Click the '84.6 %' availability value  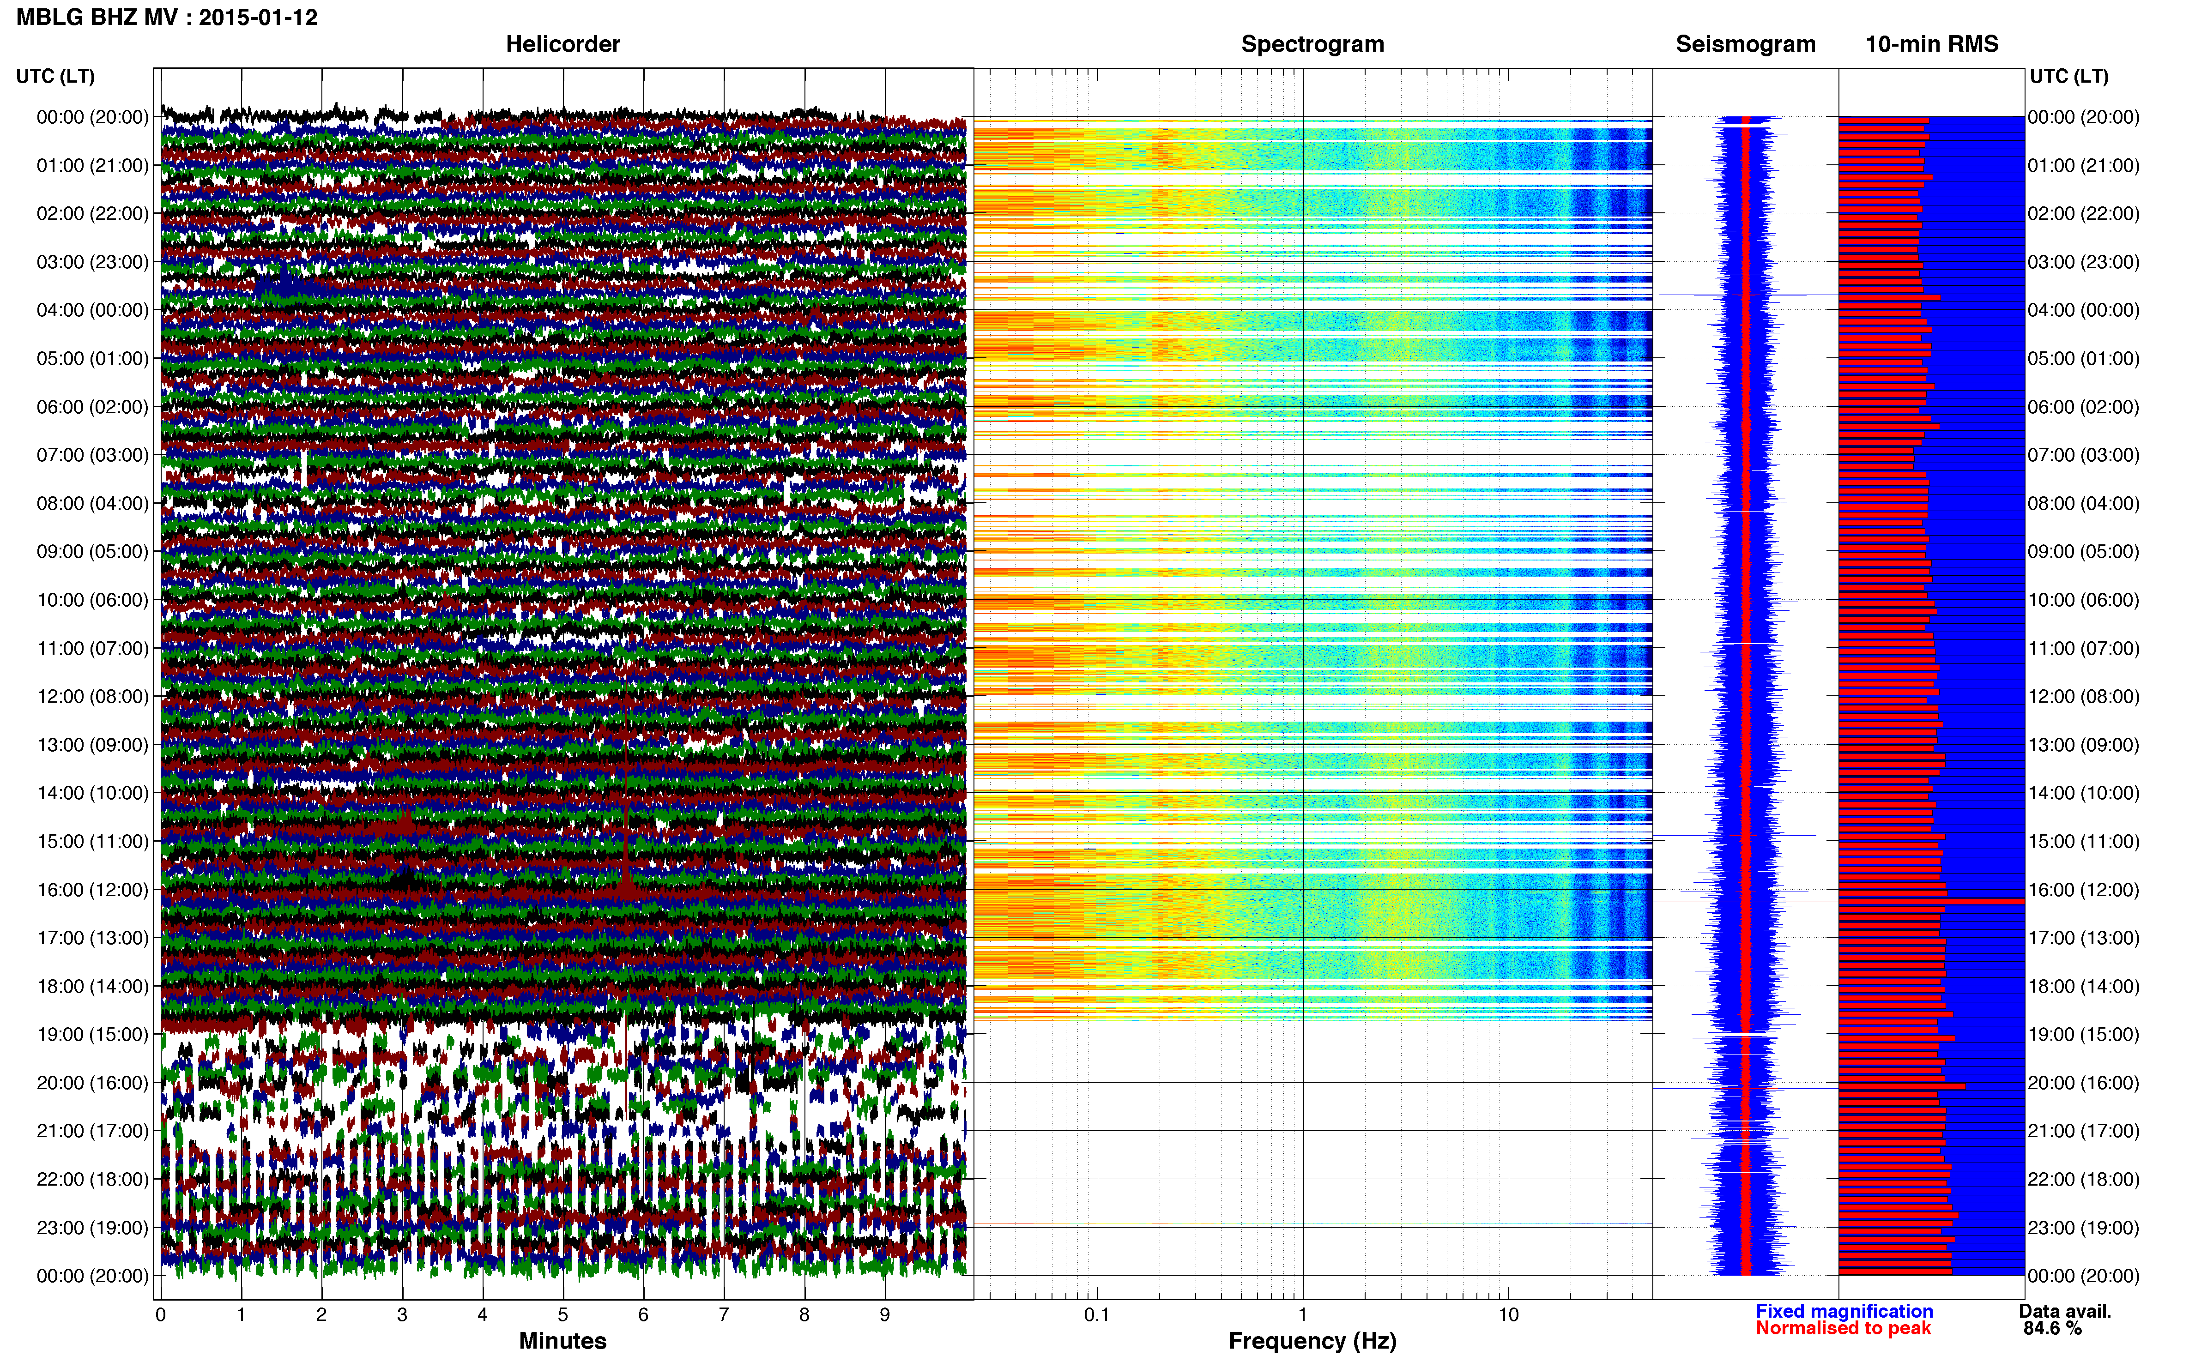point(2052,1328)
